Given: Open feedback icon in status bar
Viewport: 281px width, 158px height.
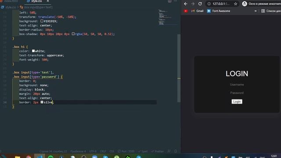Looking at the screenshot, I should click(169, 151).
